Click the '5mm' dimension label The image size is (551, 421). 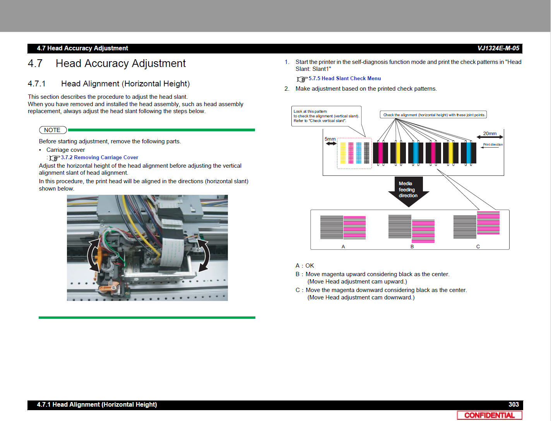pos(330,139)
